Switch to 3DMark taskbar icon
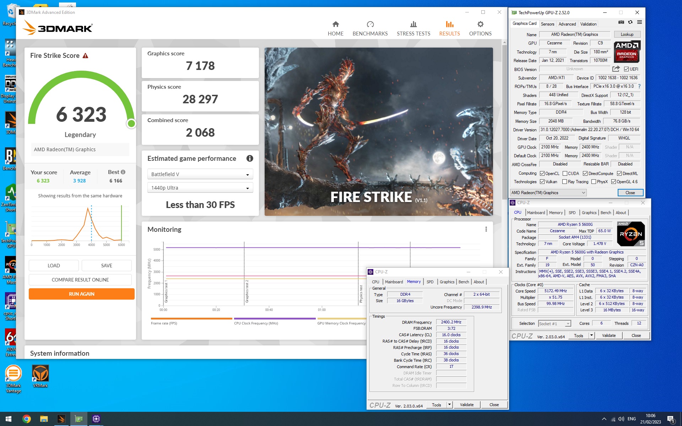Screen dimensions: 682x426 pos(61,419)
